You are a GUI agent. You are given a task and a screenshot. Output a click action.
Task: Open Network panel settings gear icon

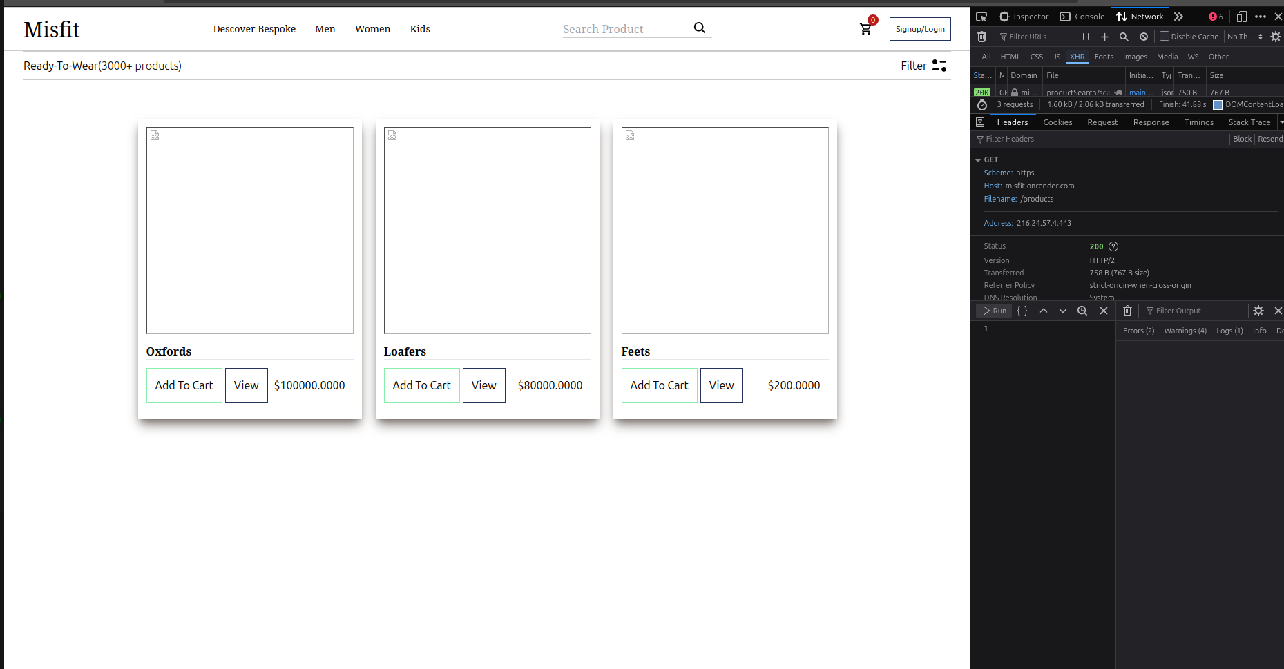click(1274, 37)
